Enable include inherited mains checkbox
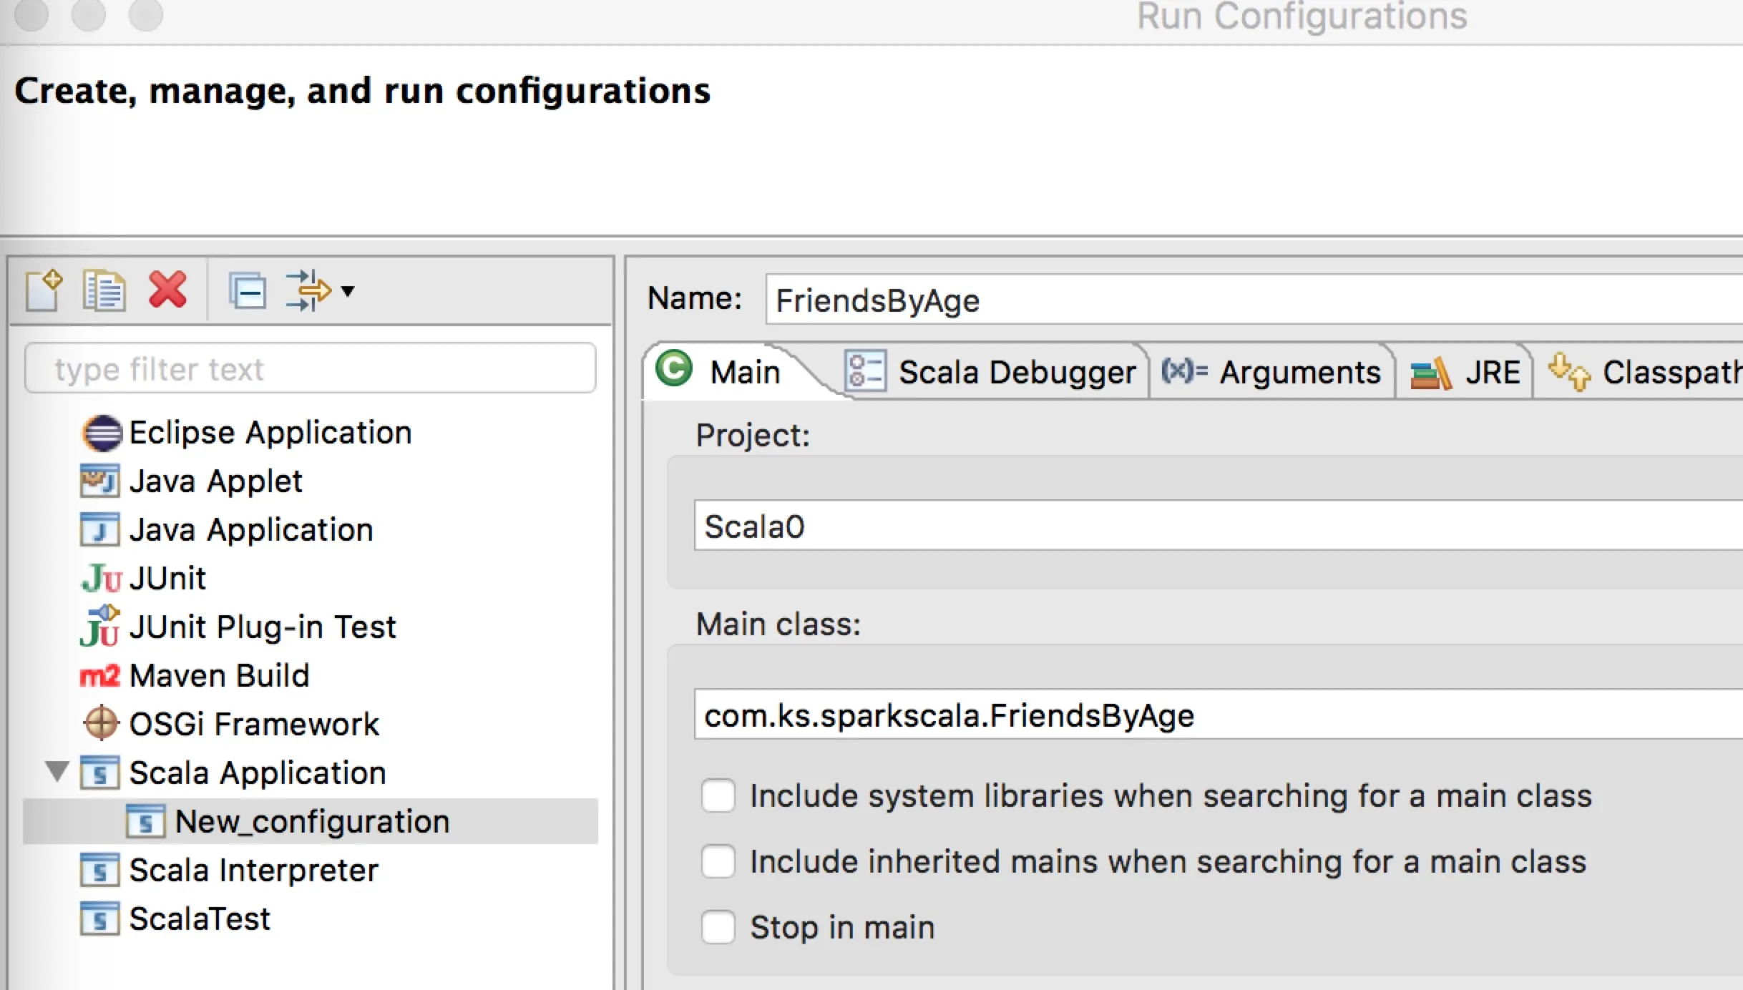 [x=718, y=862]
